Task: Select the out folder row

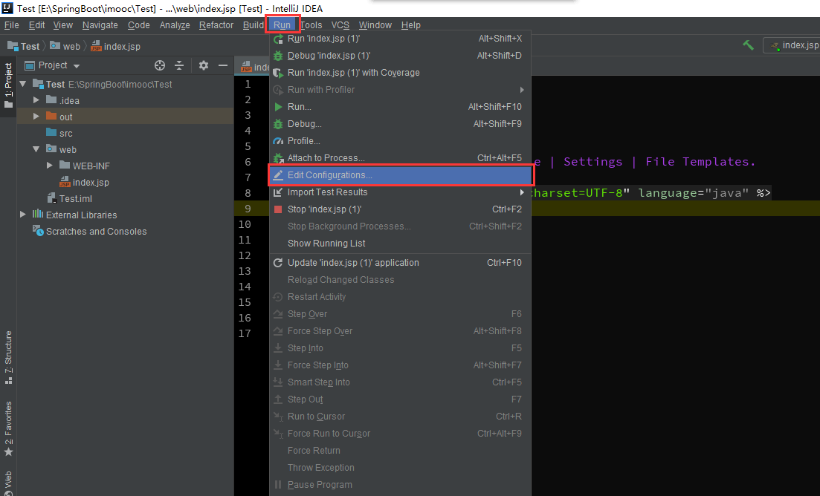Action: pyautogui.click(x=126, y=117)
